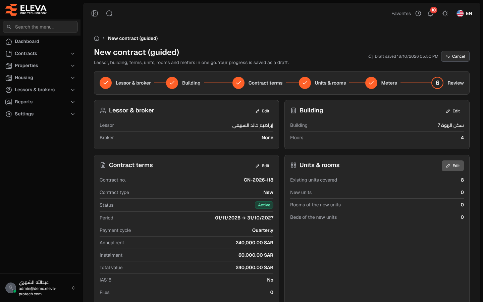Screen dimensions: 483x302
Task: Select step 6 Review
Action: [x=447, y=83]
